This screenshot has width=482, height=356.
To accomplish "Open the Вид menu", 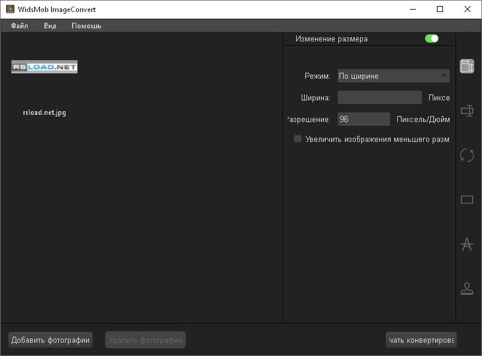I will point(49,25).
